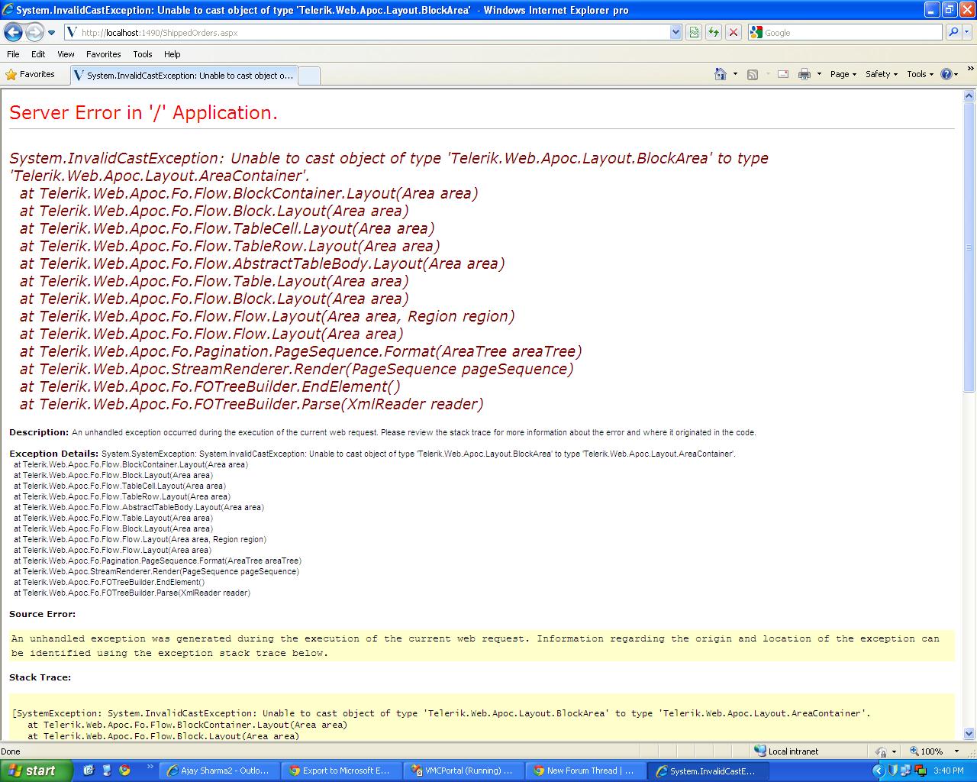
Task: Click the Read Mail envelope icon
Action: (x=783, y=74)
